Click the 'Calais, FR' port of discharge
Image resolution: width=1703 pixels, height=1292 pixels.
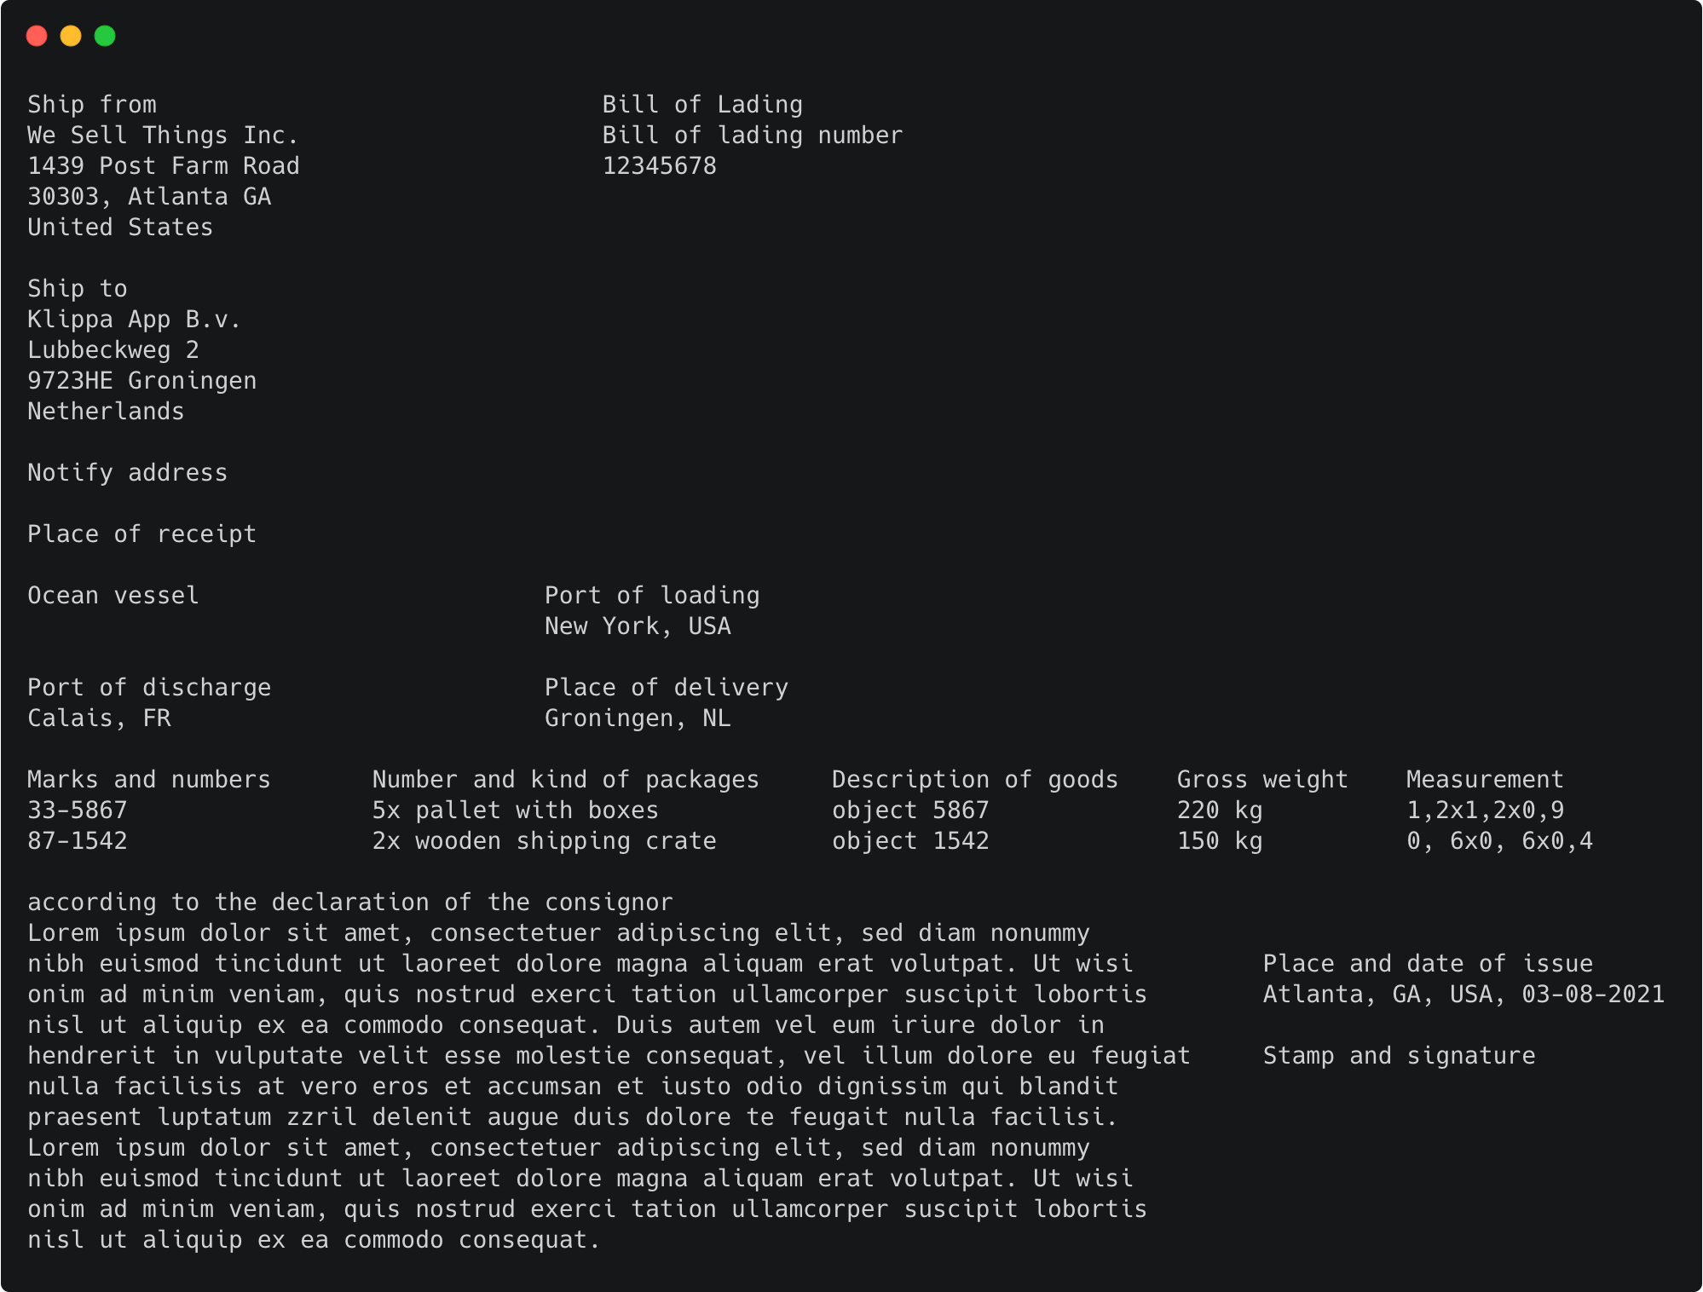(x=99, y=718)
